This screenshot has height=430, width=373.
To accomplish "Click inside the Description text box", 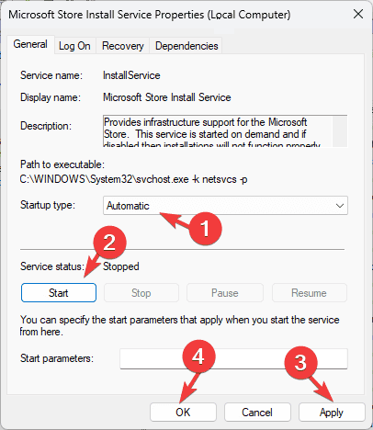I will point(218,131).
